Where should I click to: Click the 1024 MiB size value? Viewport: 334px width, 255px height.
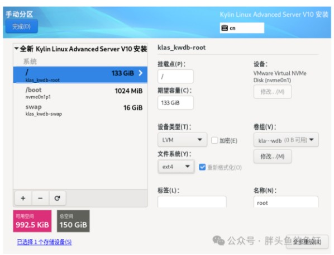point(128,91)
